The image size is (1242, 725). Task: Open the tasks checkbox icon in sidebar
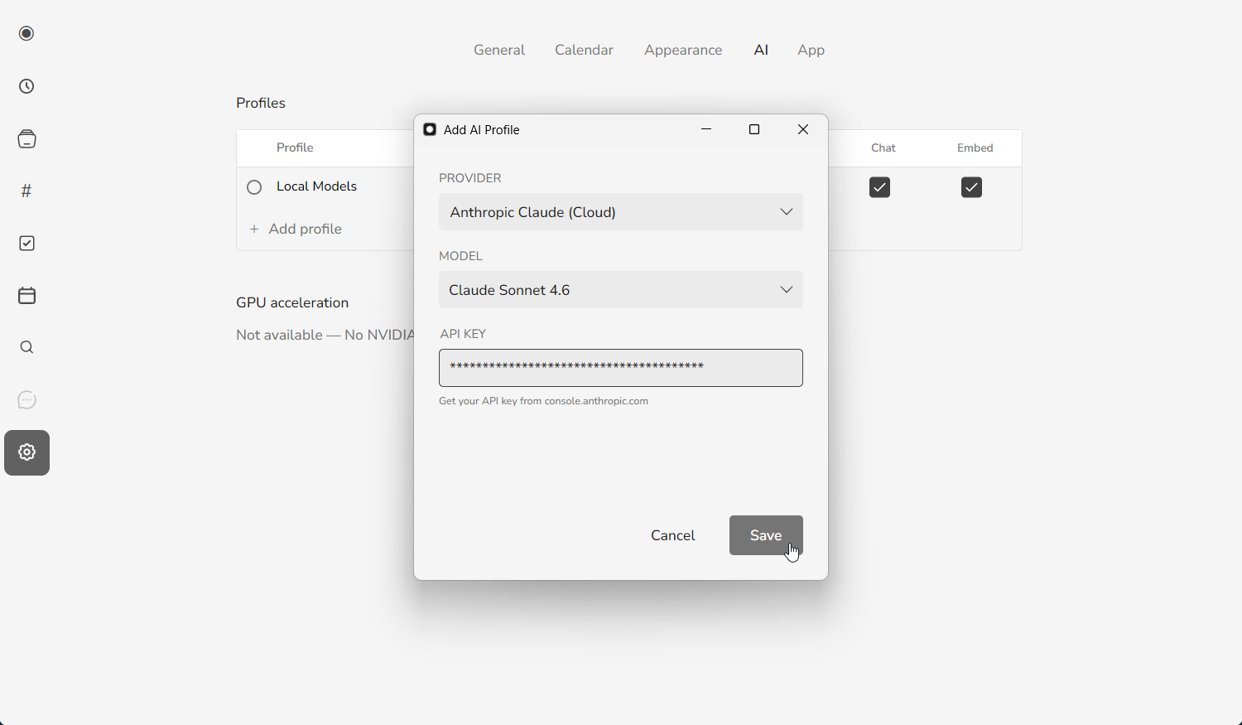pos(26,244)
